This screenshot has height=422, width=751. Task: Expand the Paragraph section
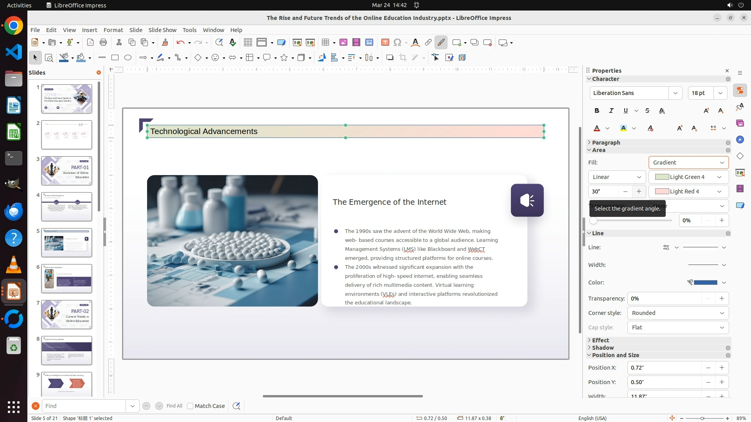pos(606,143)
